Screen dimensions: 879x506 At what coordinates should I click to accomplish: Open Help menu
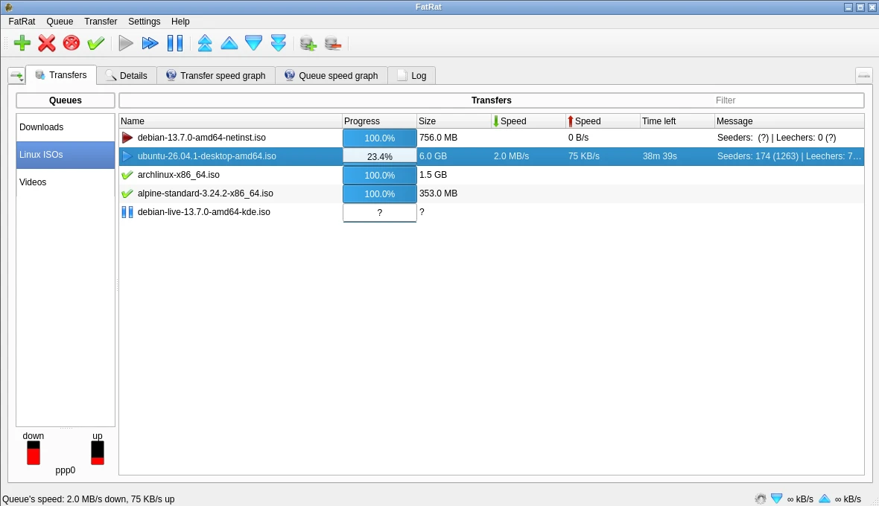pyautogui.click(x=180, y=22)
